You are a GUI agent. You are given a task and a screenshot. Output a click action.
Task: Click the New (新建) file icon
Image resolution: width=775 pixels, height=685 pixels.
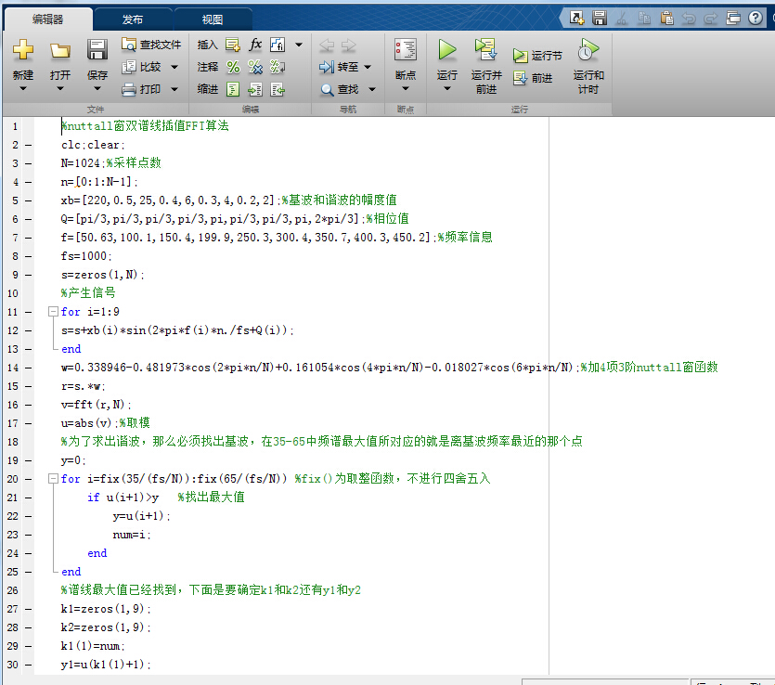click(x=22, y=50)
